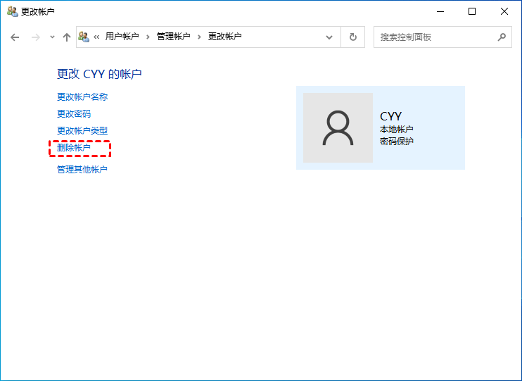Screen dimensions: 522x381
Task: Refresh the page with the reload icon
Action: [353, 37]
